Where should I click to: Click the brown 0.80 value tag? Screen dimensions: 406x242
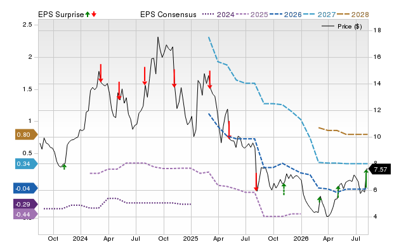point(26,134)
